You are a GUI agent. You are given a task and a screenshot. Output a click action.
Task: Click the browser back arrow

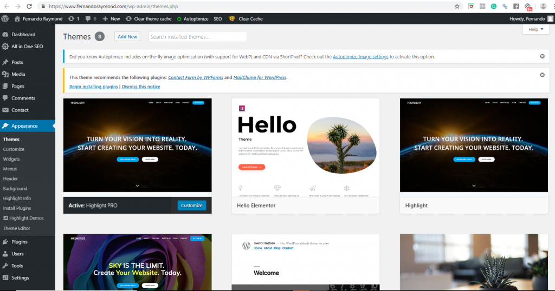[7, 6]
